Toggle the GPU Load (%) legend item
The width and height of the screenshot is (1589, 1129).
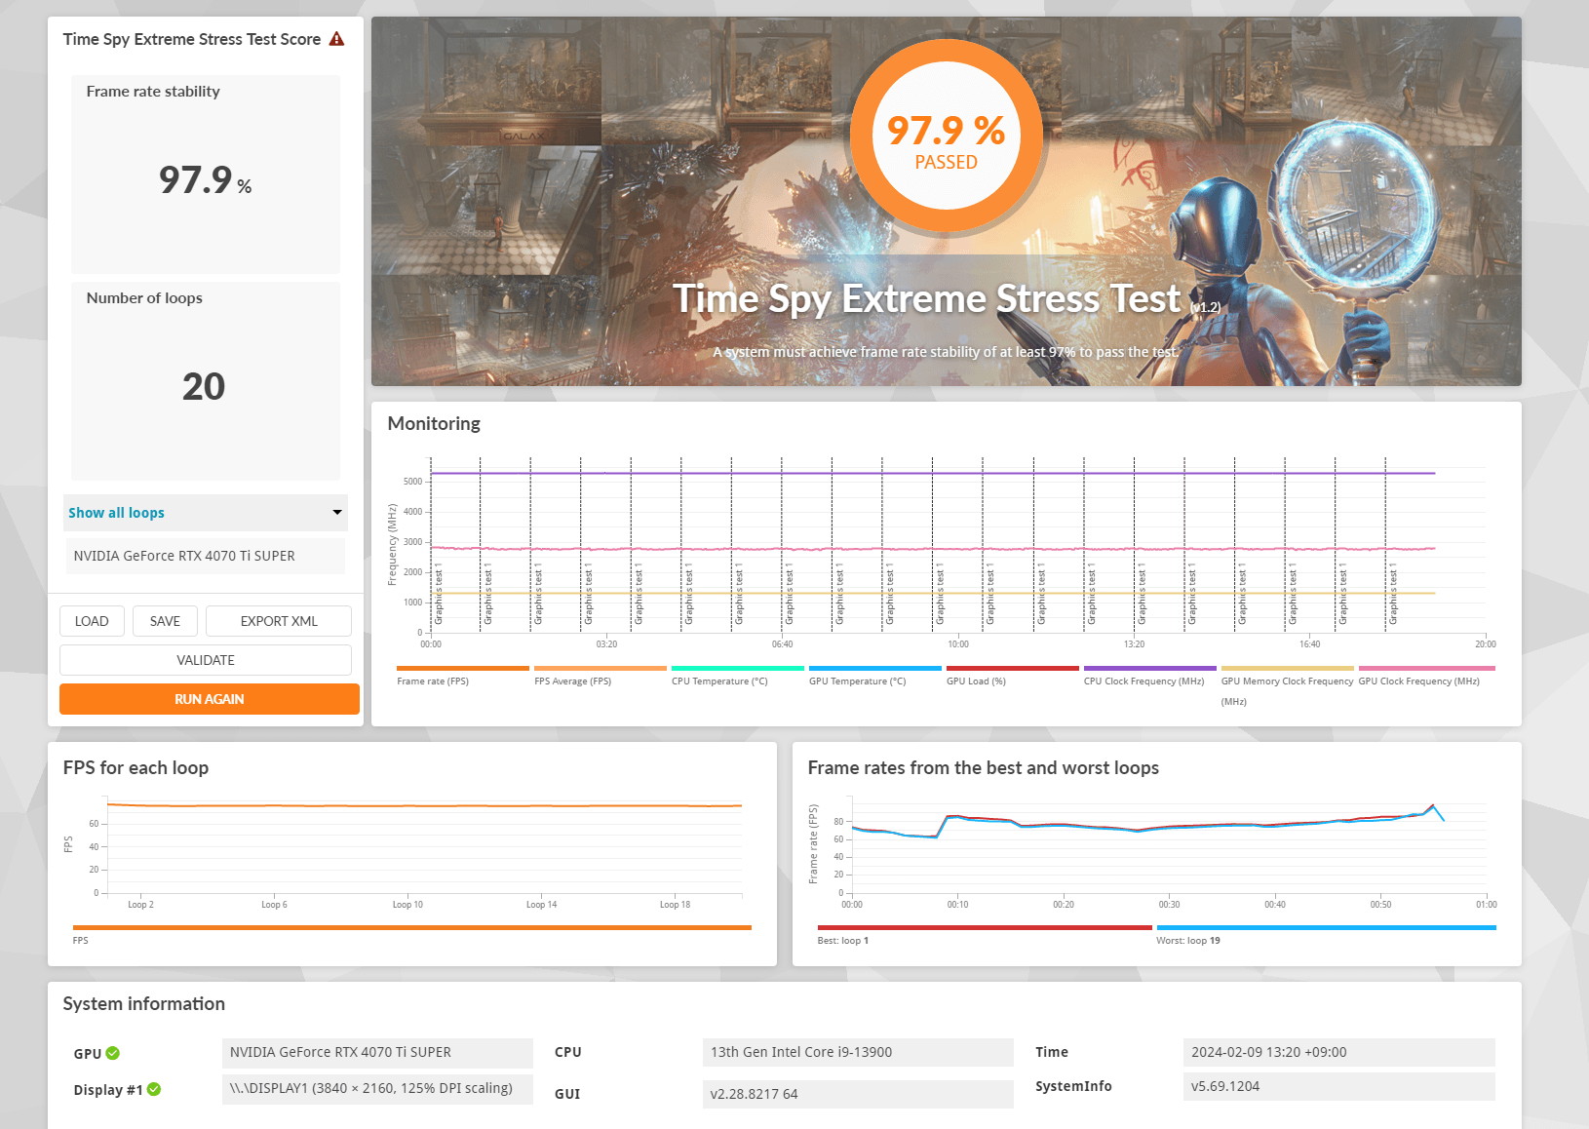pyautogui.click(x=1013, y=675)
